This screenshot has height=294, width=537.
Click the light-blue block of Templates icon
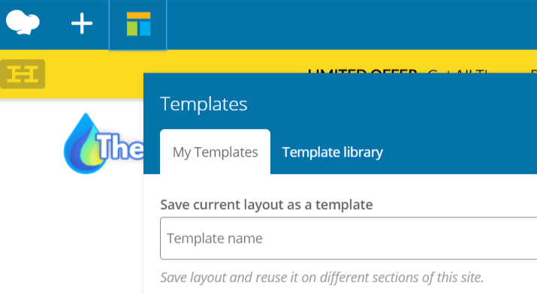click(145, 28)
